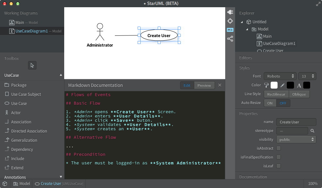Enable the isAbstract checkbox
This screenshot has height=188, width=322.
(279, 148)
